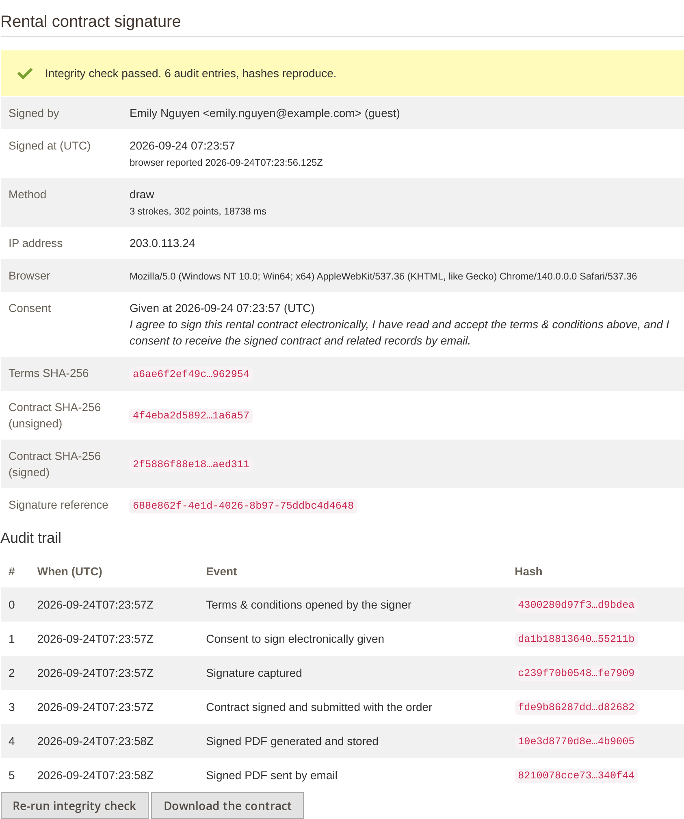Click the browser reported timestamp text

tap(226, 162)
